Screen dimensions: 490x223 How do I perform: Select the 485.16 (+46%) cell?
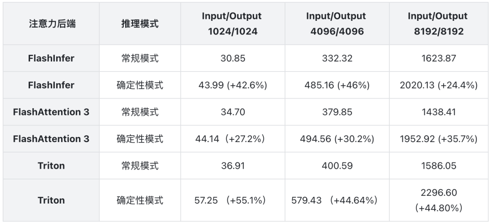[336, 85]
